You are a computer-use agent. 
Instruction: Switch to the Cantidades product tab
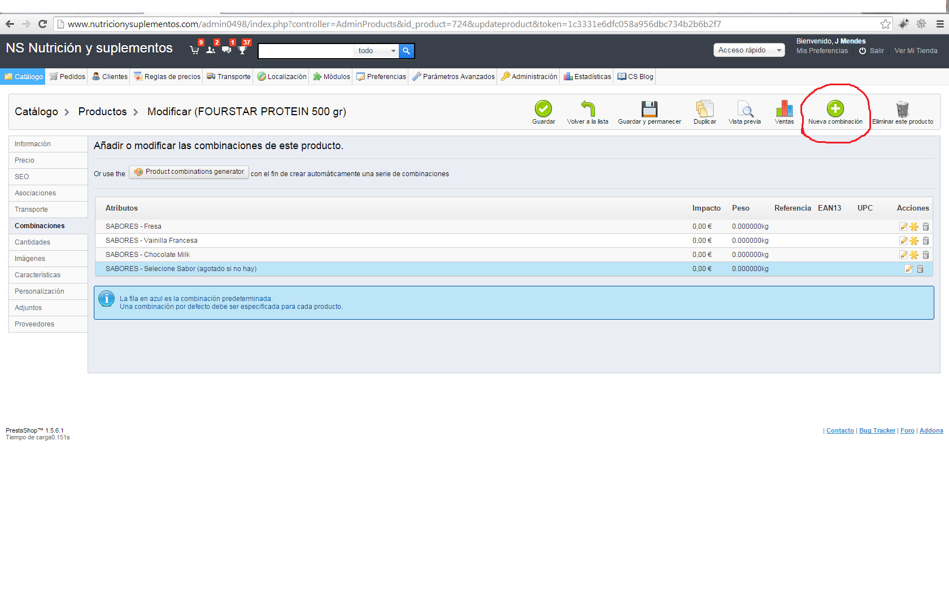48,242
